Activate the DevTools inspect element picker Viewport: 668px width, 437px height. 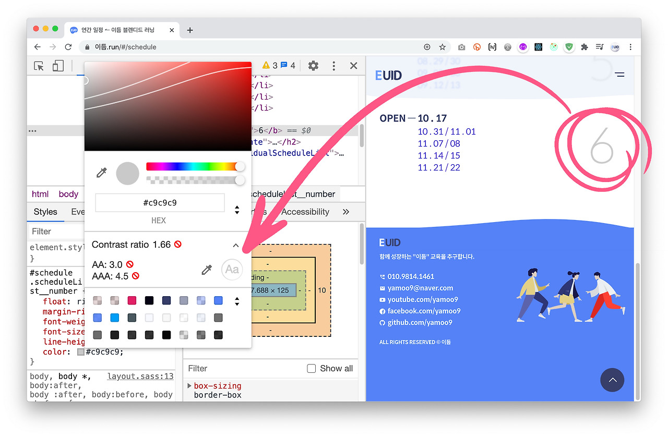point(39,66)
